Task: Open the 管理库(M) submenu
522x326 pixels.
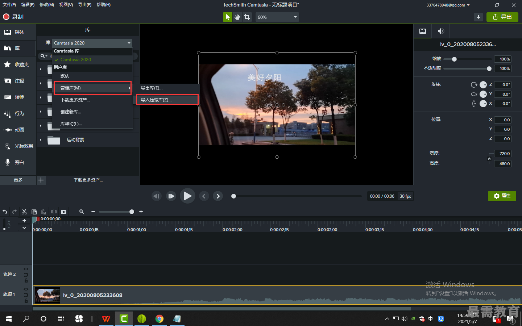Action: (92, 88)
